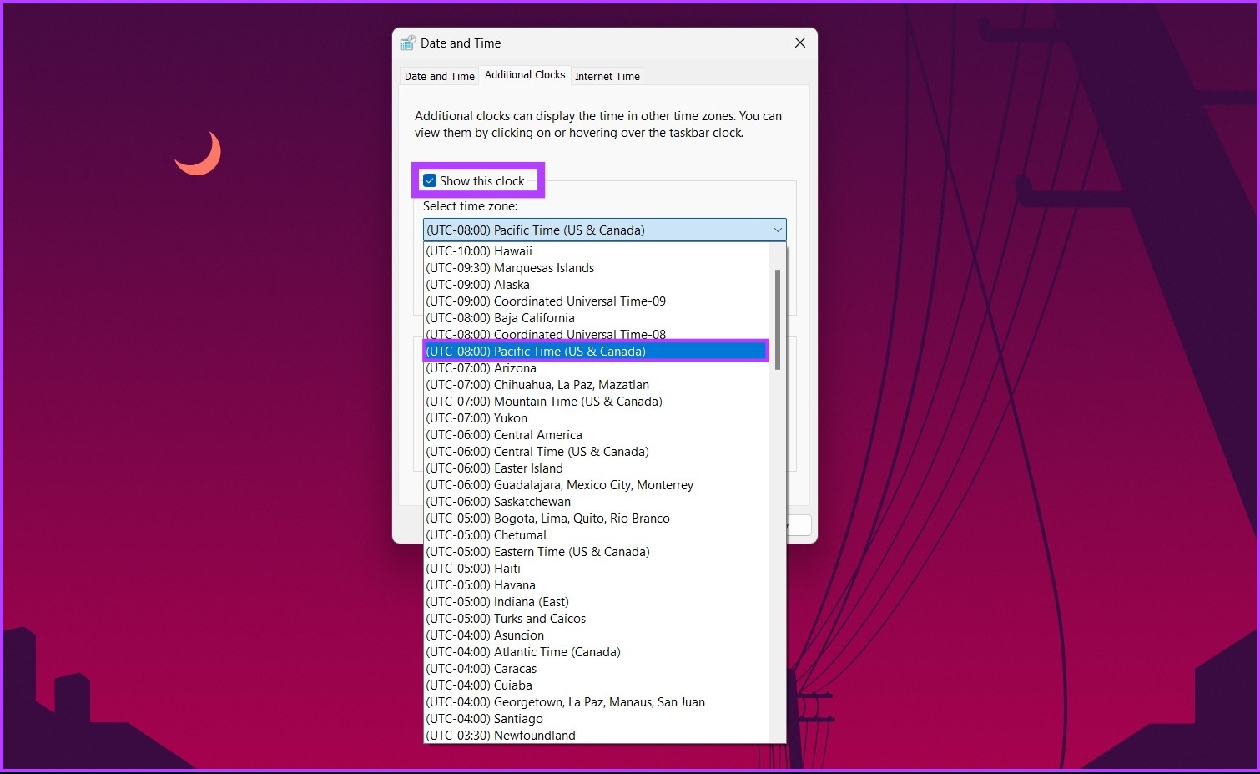Click the dropdown list scrollbar
Image resolution: width=1260 pixels, height=774 pixels.
tap(777, 317)
